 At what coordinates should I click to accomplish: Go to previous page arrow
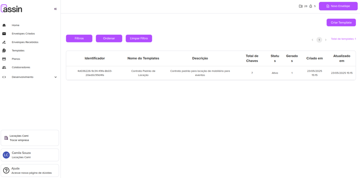click(x=312, y=40)
